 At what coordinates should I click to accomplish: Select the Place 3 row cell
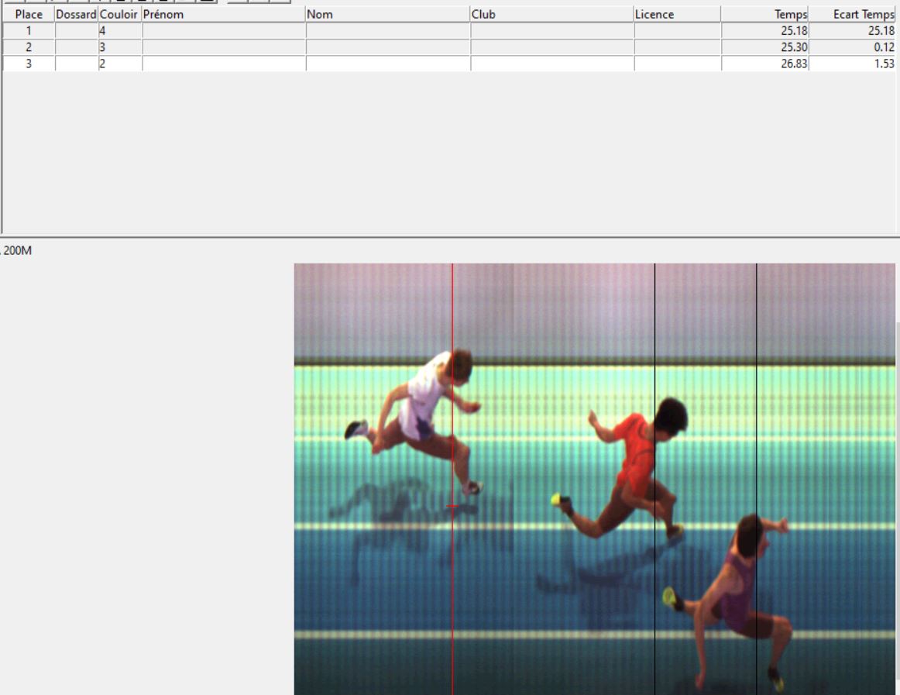29,64
